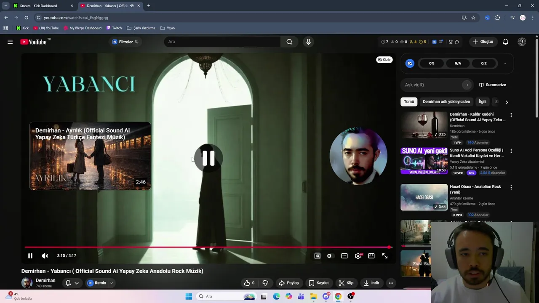Open the vidIQ chat bubble icon
The height and width of the screenshot is (303, 539).
pos(457,42)
